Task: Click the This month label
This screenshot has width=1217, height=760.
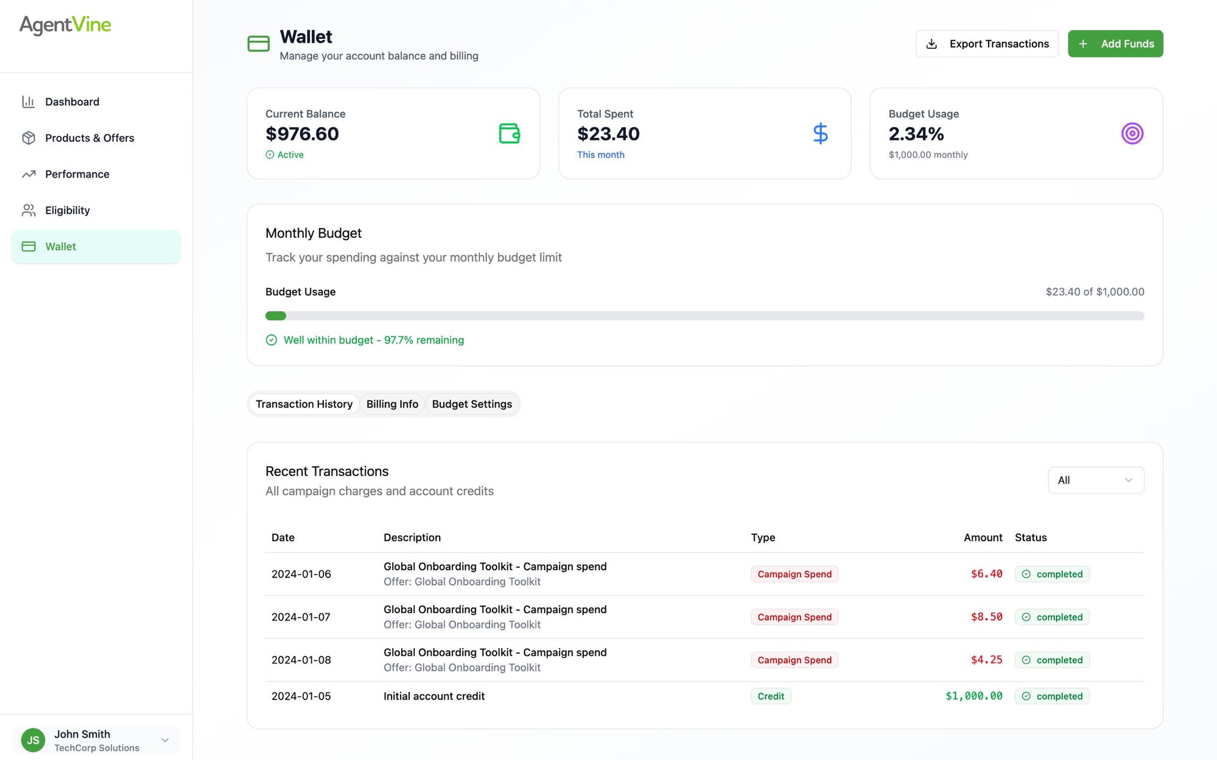Action: [601, 155]
